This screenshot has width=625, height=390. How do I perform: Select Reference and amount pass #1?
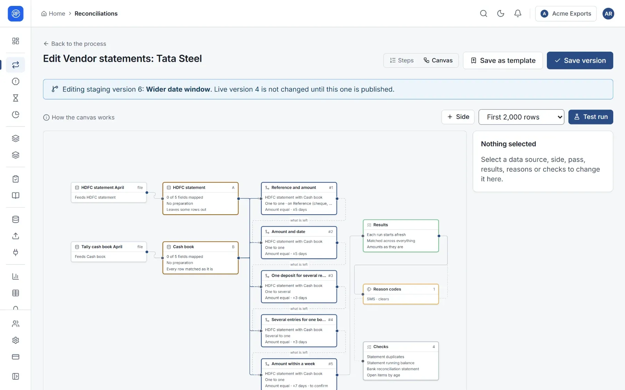tap(299, 199)
